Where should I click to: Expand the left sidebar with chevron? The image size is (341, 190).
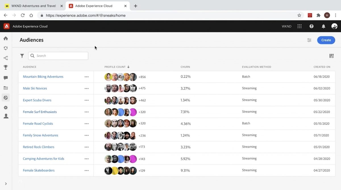click(x=6, y=184)
